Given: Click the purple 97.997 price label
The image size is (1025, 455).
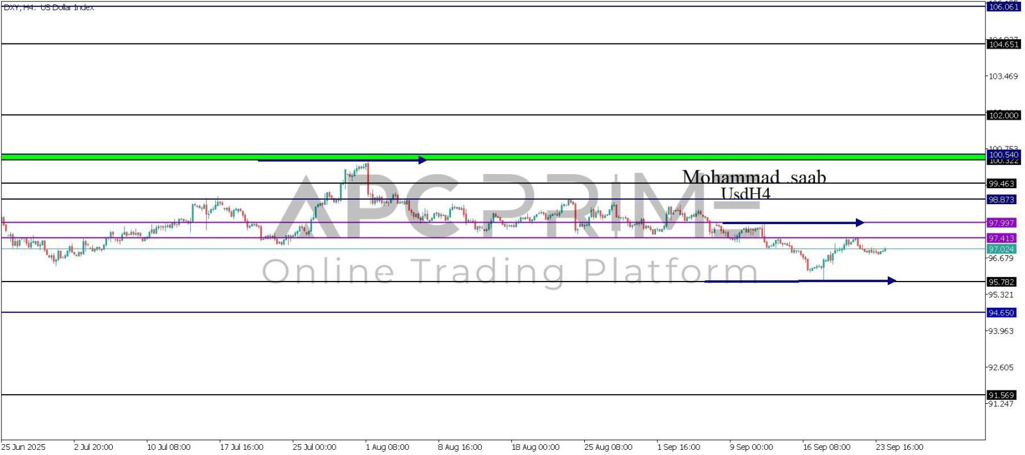Looking at the screenshot, I should [1001, 223].
